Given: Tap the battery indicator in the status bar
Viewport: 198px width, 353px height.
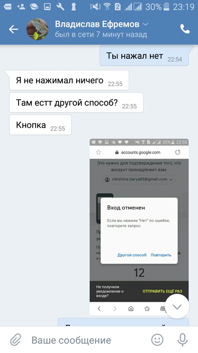Looking at the screenshot, I should coord(166,7).
